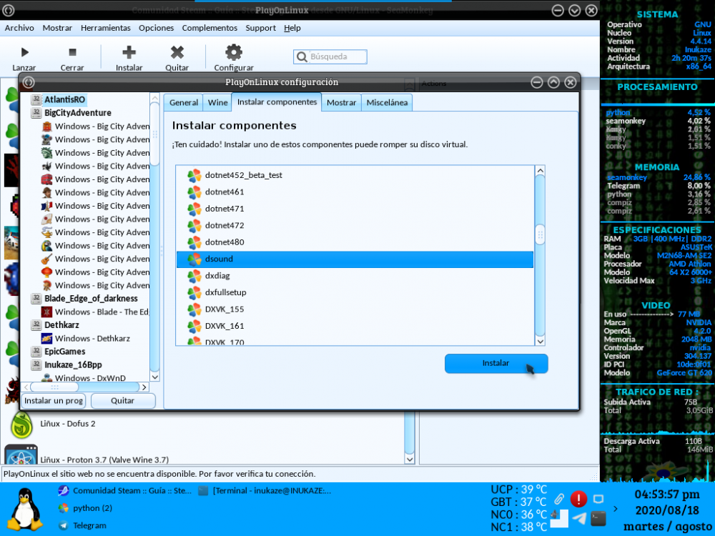Click the Lanzar play icon in toolbar
Image resolution: width=715 pixels, height=536 pixels.
point(24,52)
